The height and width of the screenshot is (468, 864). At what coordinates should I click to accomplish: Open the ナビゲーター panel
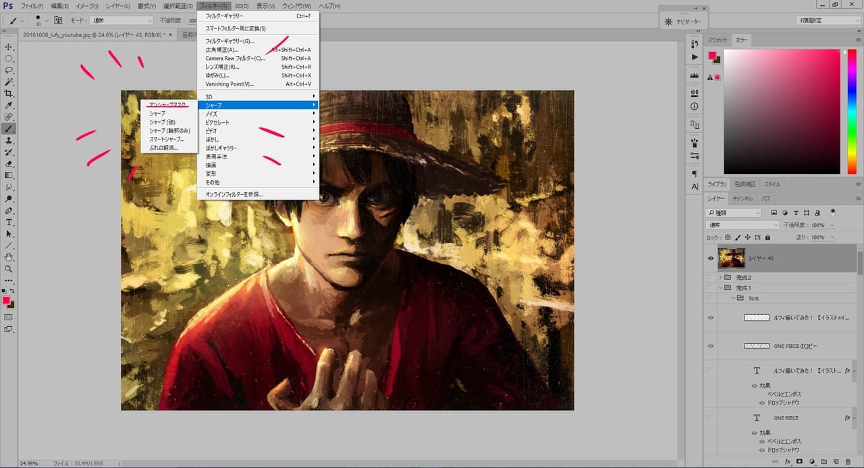pyautogui.click(x=683, y=22)
